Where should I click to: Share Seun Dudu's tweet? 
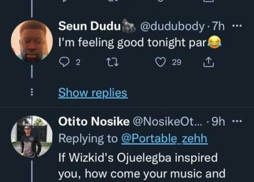(x=208, y=62)
